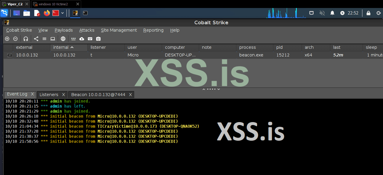Sort by the last column header
This screenshot has width=383, height=175.
(346, 47)
